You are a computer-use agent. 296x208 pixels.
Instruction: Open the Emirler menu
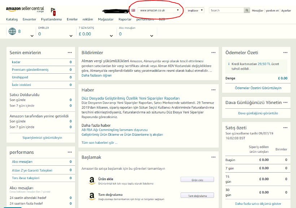point(72,19)
